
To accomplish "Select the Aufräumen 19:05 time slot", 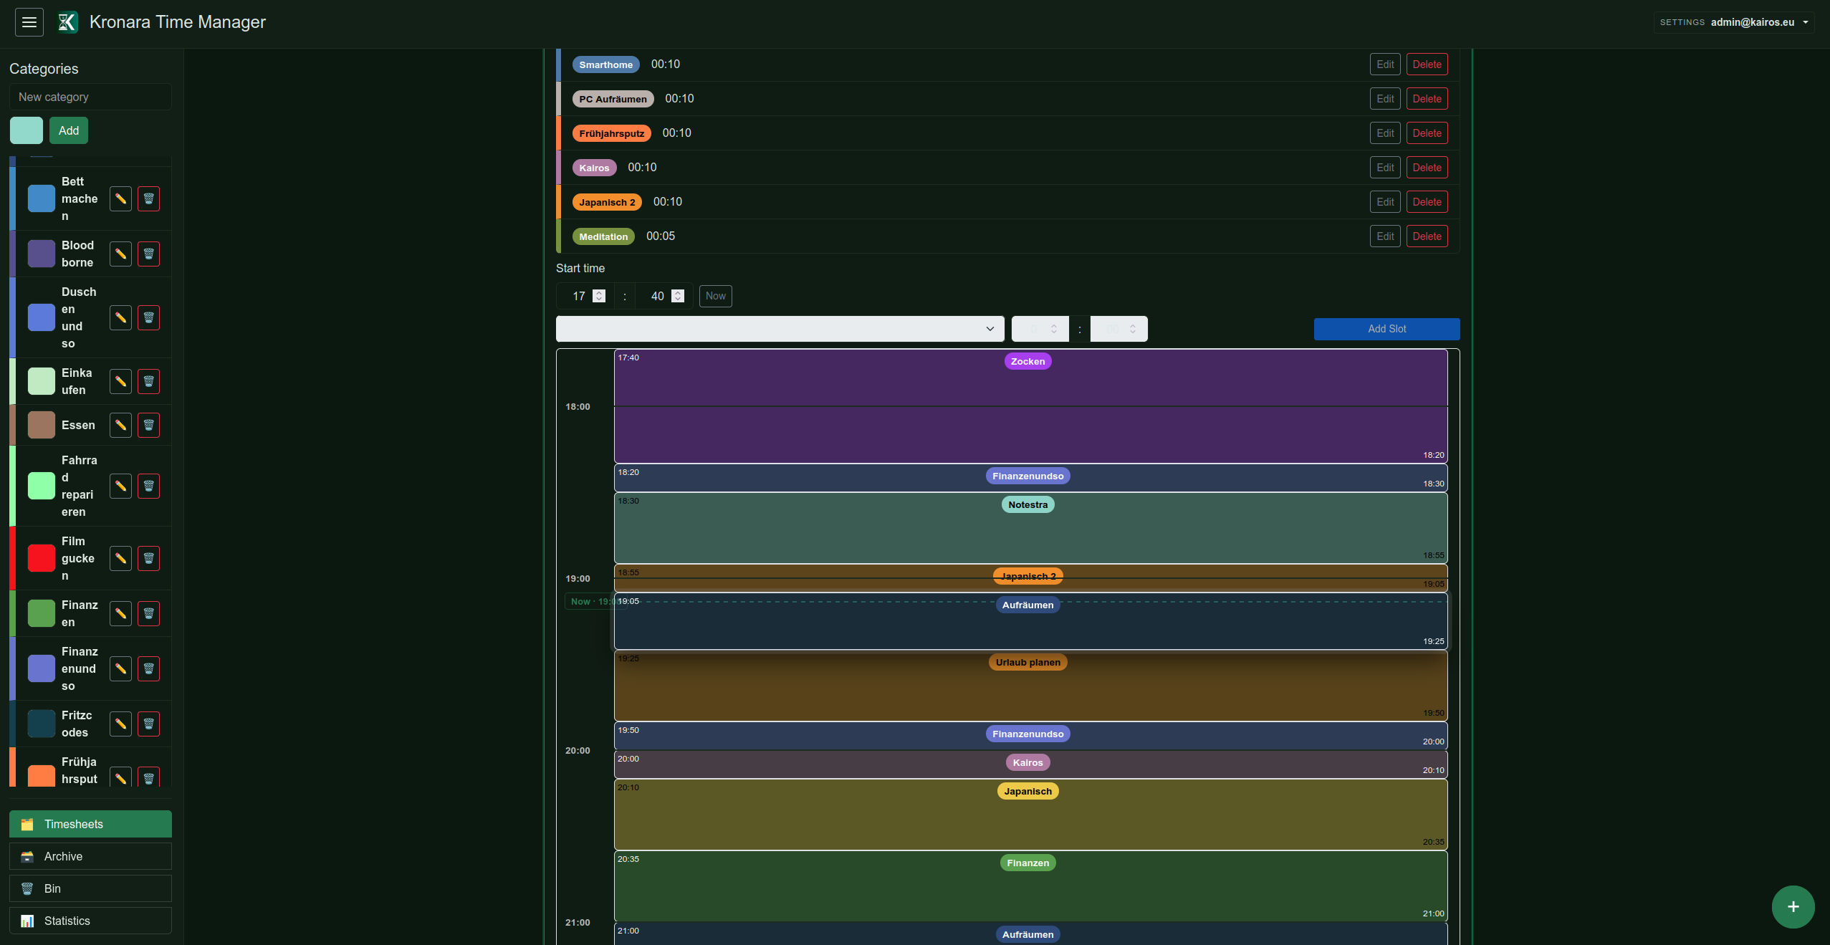I will tap(1030, 620).
